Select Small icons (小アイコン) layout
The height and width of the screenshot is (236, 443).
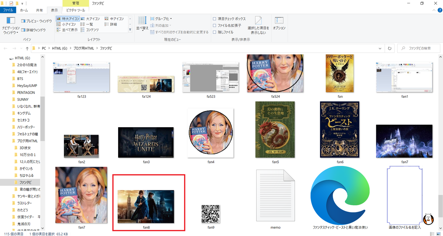pos(66,24)
